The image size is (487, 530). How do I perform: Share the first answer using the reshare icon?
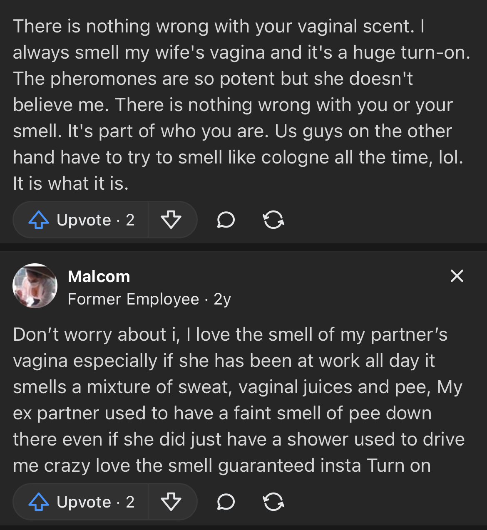click(x=273, y=220)
